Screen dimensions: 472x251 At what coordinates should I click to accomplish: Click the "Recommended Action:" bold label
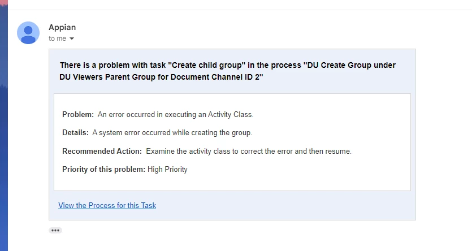pos(102,151)
